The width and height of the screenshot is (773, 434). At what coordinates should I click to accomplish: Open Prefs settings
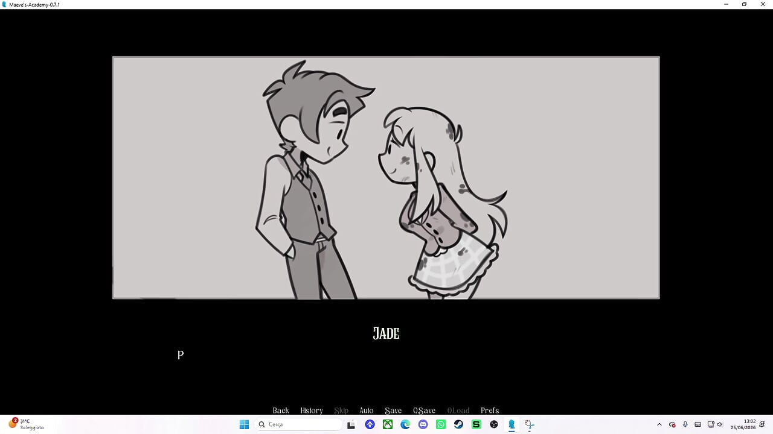pos(490,410)
